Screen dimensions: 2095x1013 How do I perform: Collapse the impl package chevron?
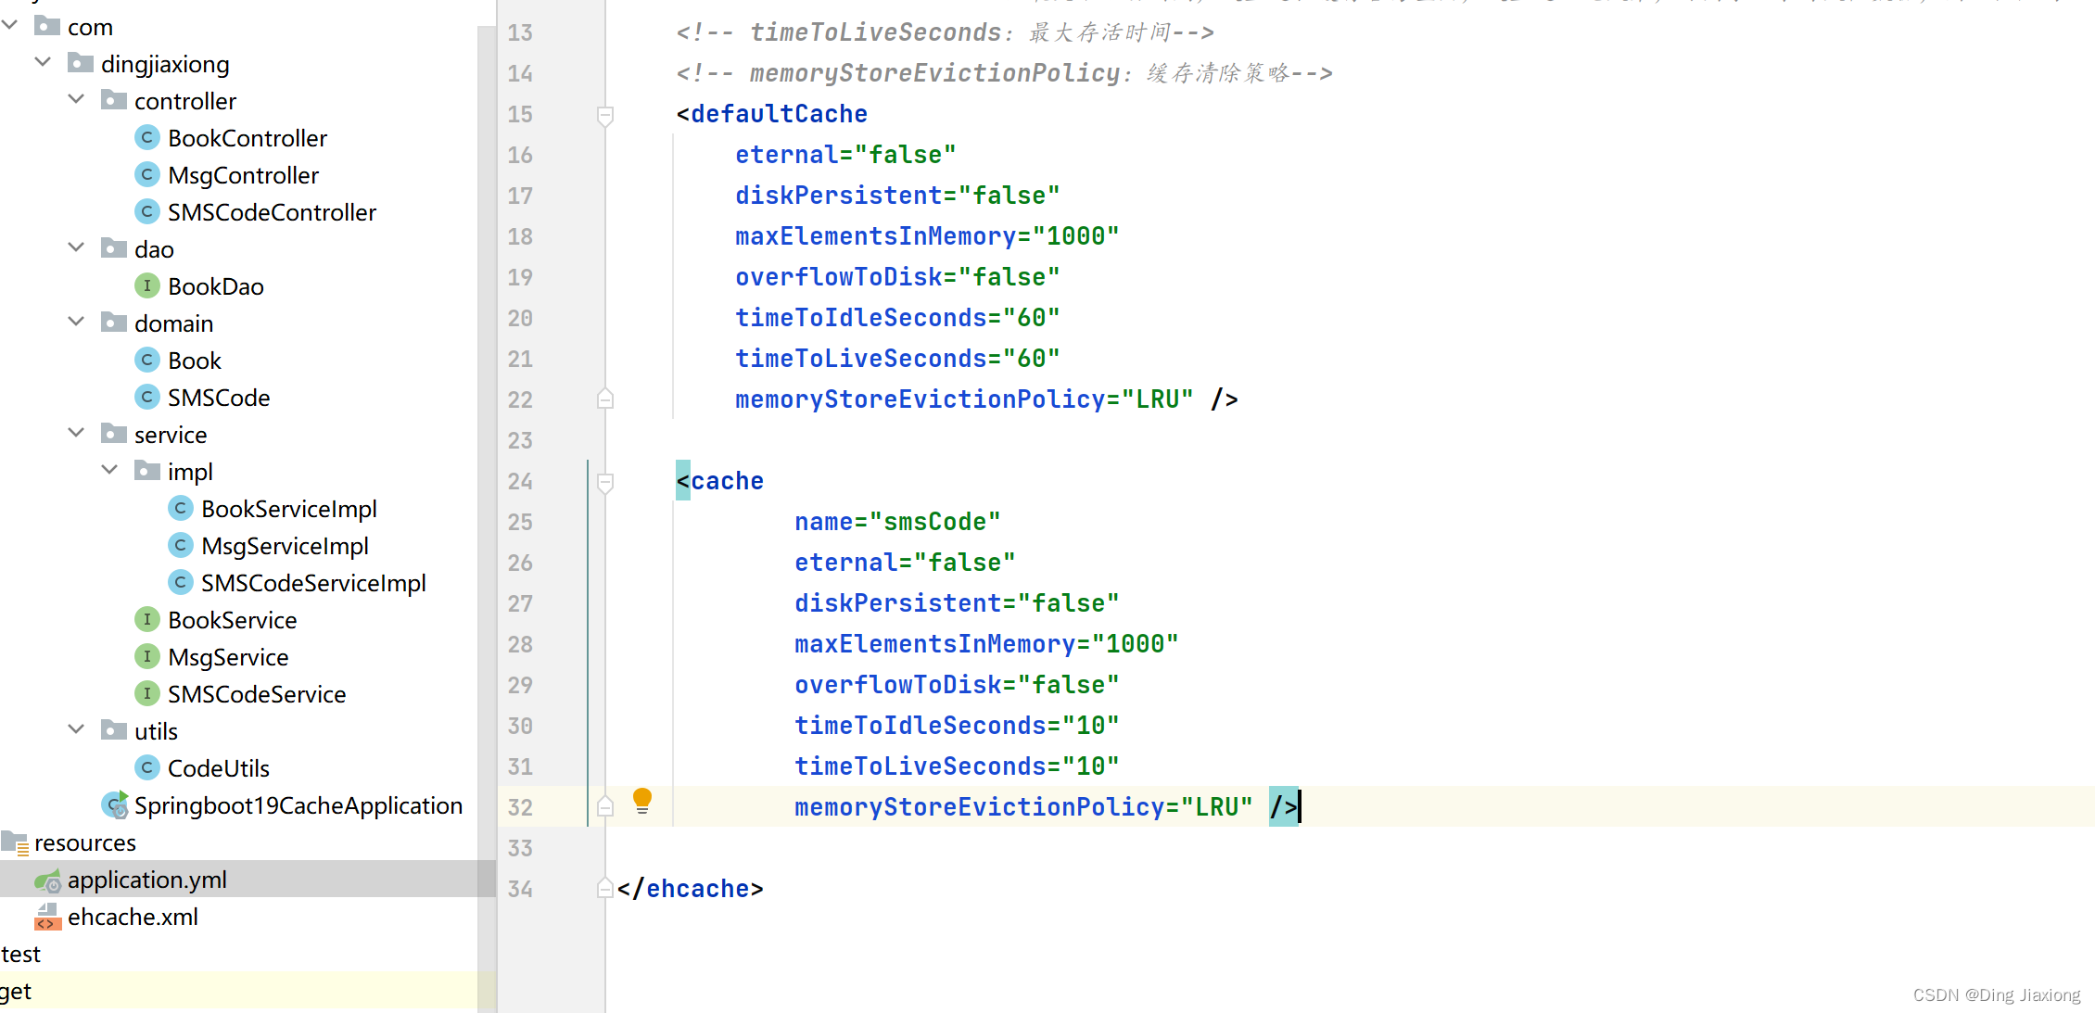[x=109, y=470]
